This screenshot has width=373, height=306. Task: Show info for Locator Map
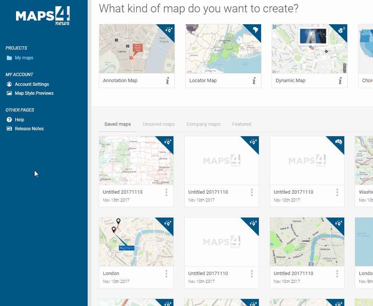[x=254, y=81]
